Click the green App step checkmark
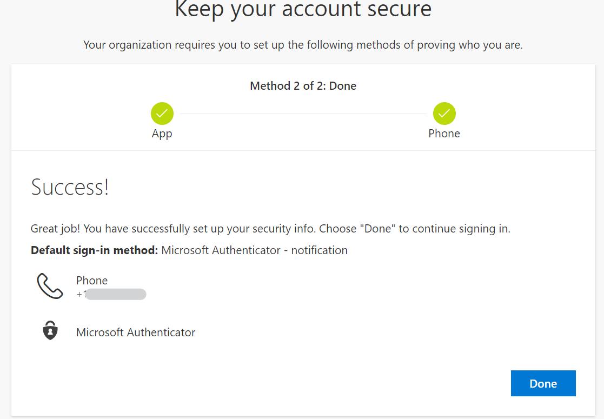 (x=162, y=114)
